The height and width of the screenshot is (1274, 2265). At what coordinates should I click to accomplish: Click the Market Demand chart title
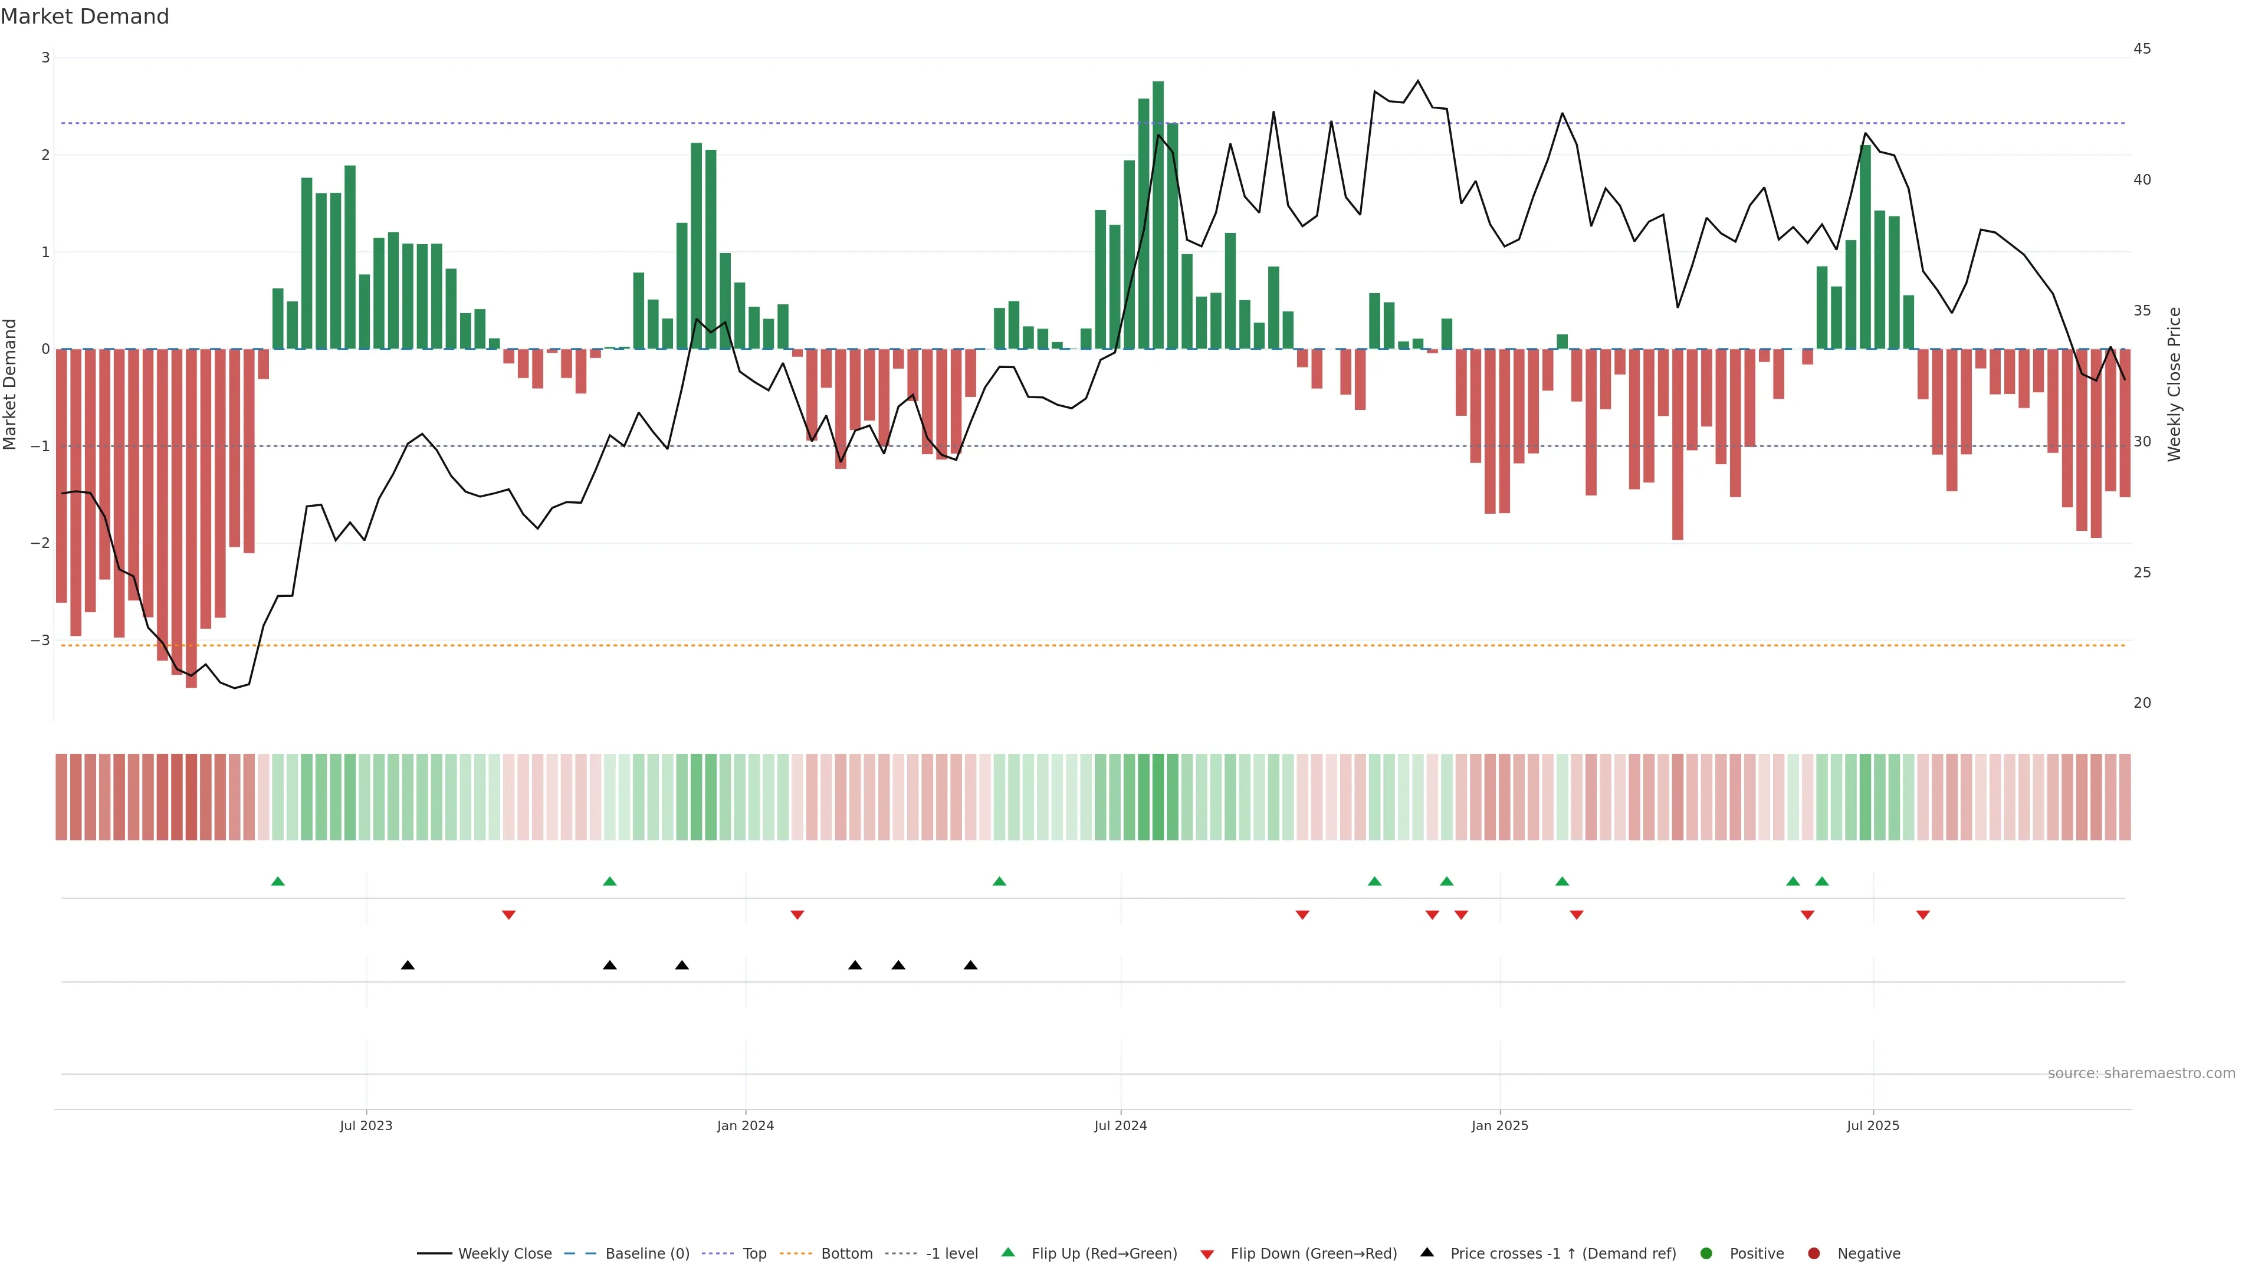click(x=84, y=17)
